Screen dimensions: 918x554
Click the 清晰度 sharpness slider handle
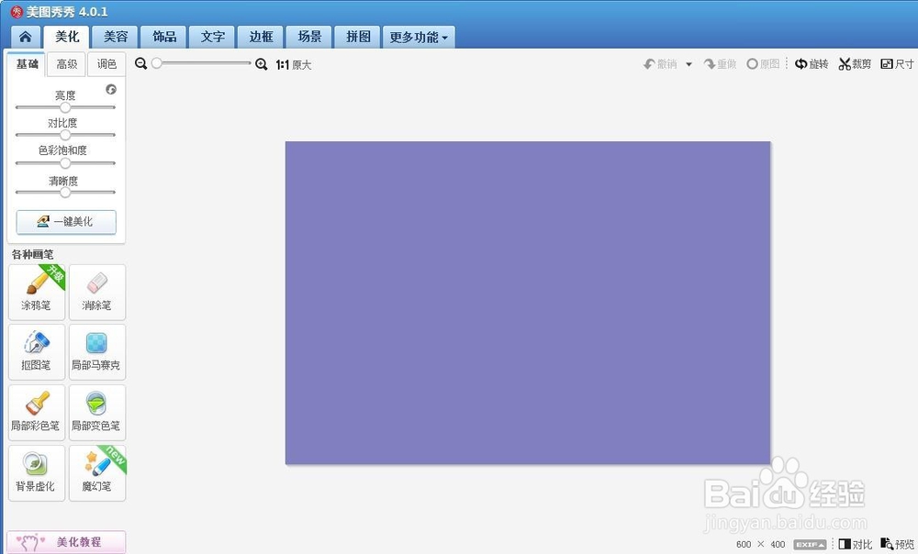click(65, 192)
